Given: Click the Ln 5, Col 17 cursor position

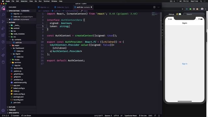Looking at the screenshot, I should [x=98, y=116].
